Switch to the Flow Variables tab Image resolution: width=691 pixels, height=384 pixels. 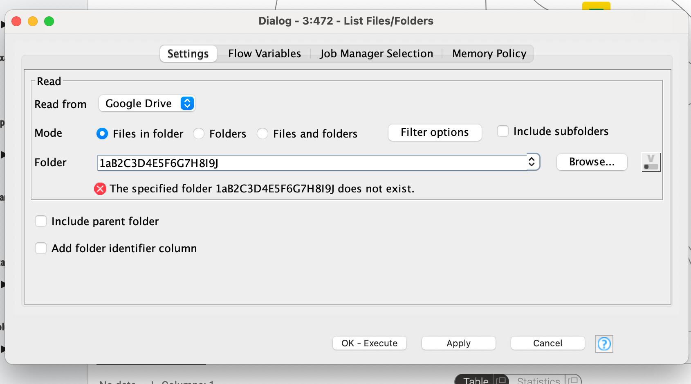pos(265,54)
